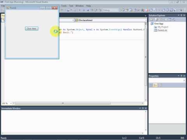
Task: Open the class name dropdown left of (Declarations)
Action: tap(73, 20)
